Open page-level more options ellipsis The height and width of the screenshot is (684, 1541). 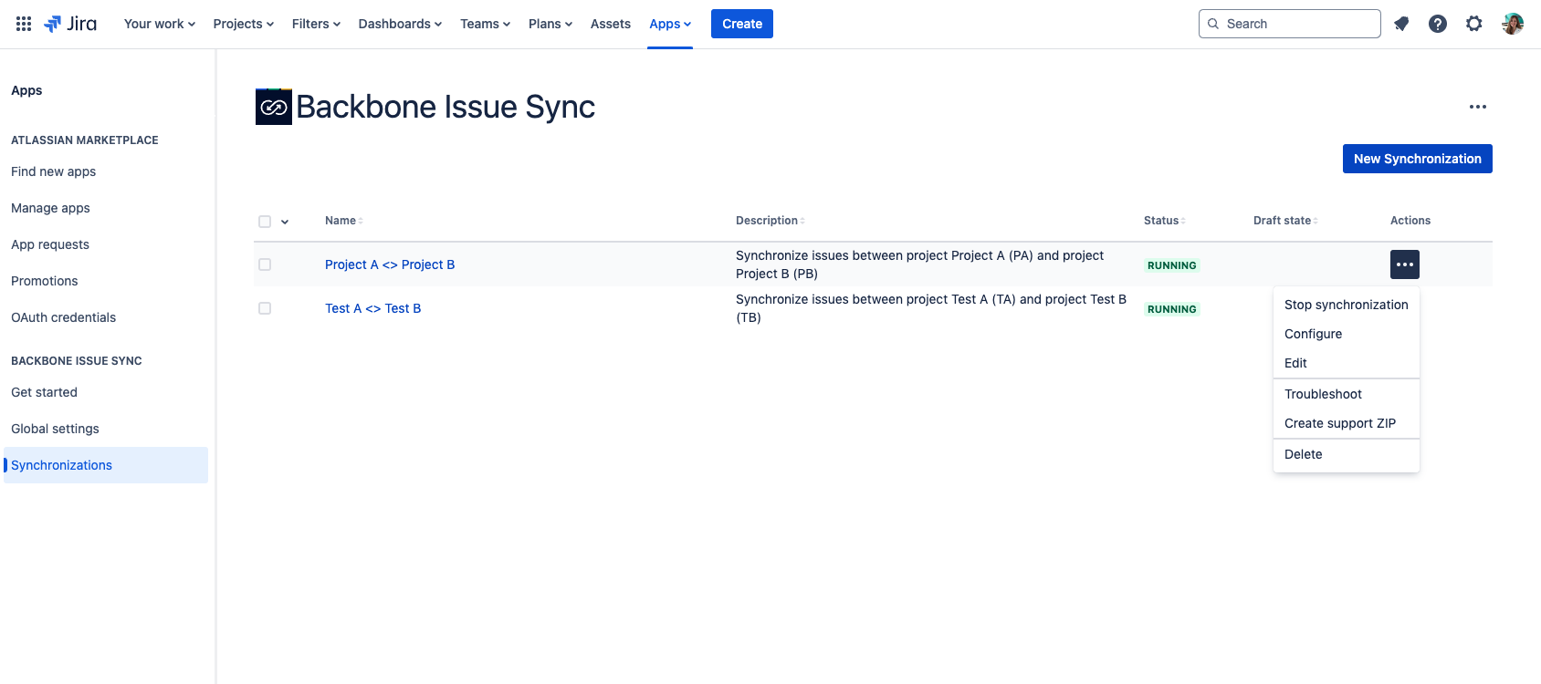(1478, 107)
